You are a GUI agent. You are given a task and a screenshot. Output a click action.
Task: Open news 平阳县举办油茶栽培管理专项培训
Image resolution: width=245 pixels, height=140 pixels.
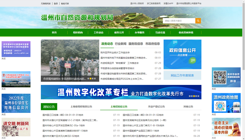click(117, 68)
